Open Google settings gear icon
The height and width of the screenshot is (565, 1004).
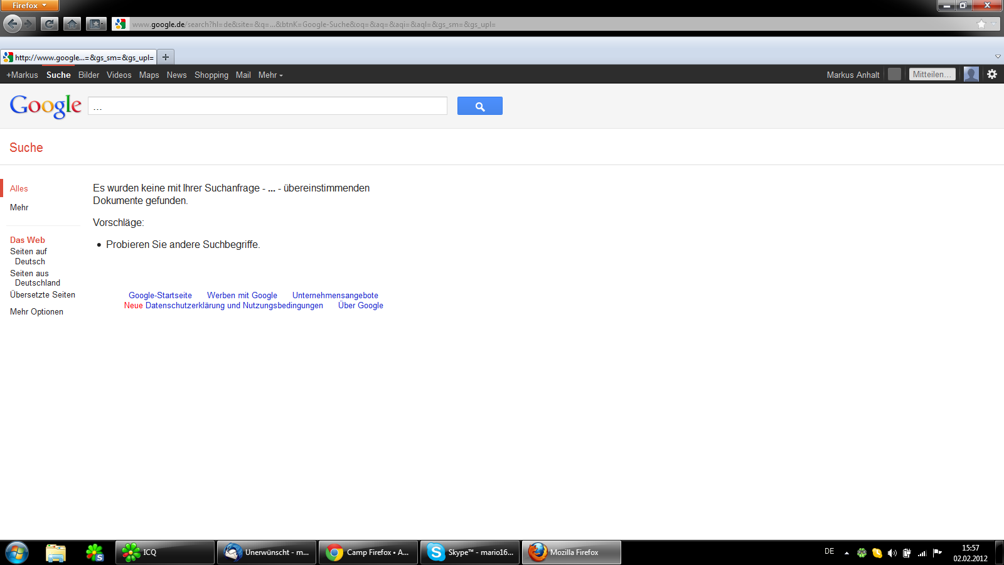click(992, 74)
